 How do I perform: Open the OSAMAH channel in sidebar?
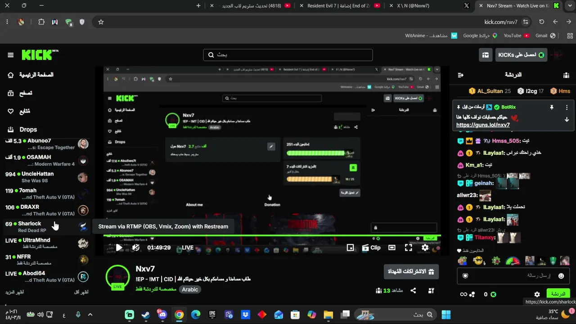[x=47, y=161]
